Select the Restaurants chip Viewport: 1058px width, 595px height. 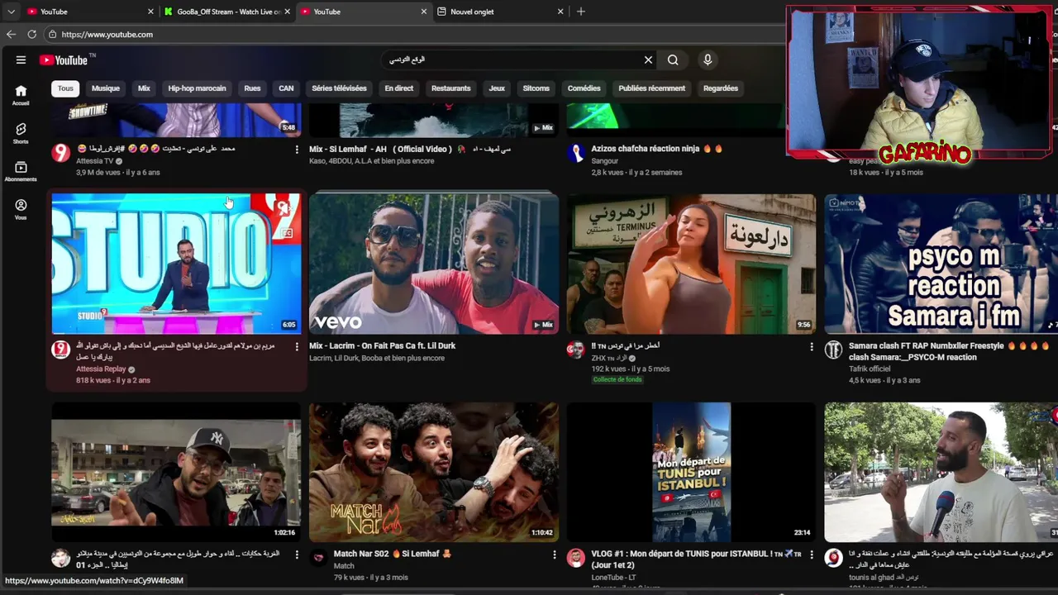pyautogui.click(x=450, y=88)
